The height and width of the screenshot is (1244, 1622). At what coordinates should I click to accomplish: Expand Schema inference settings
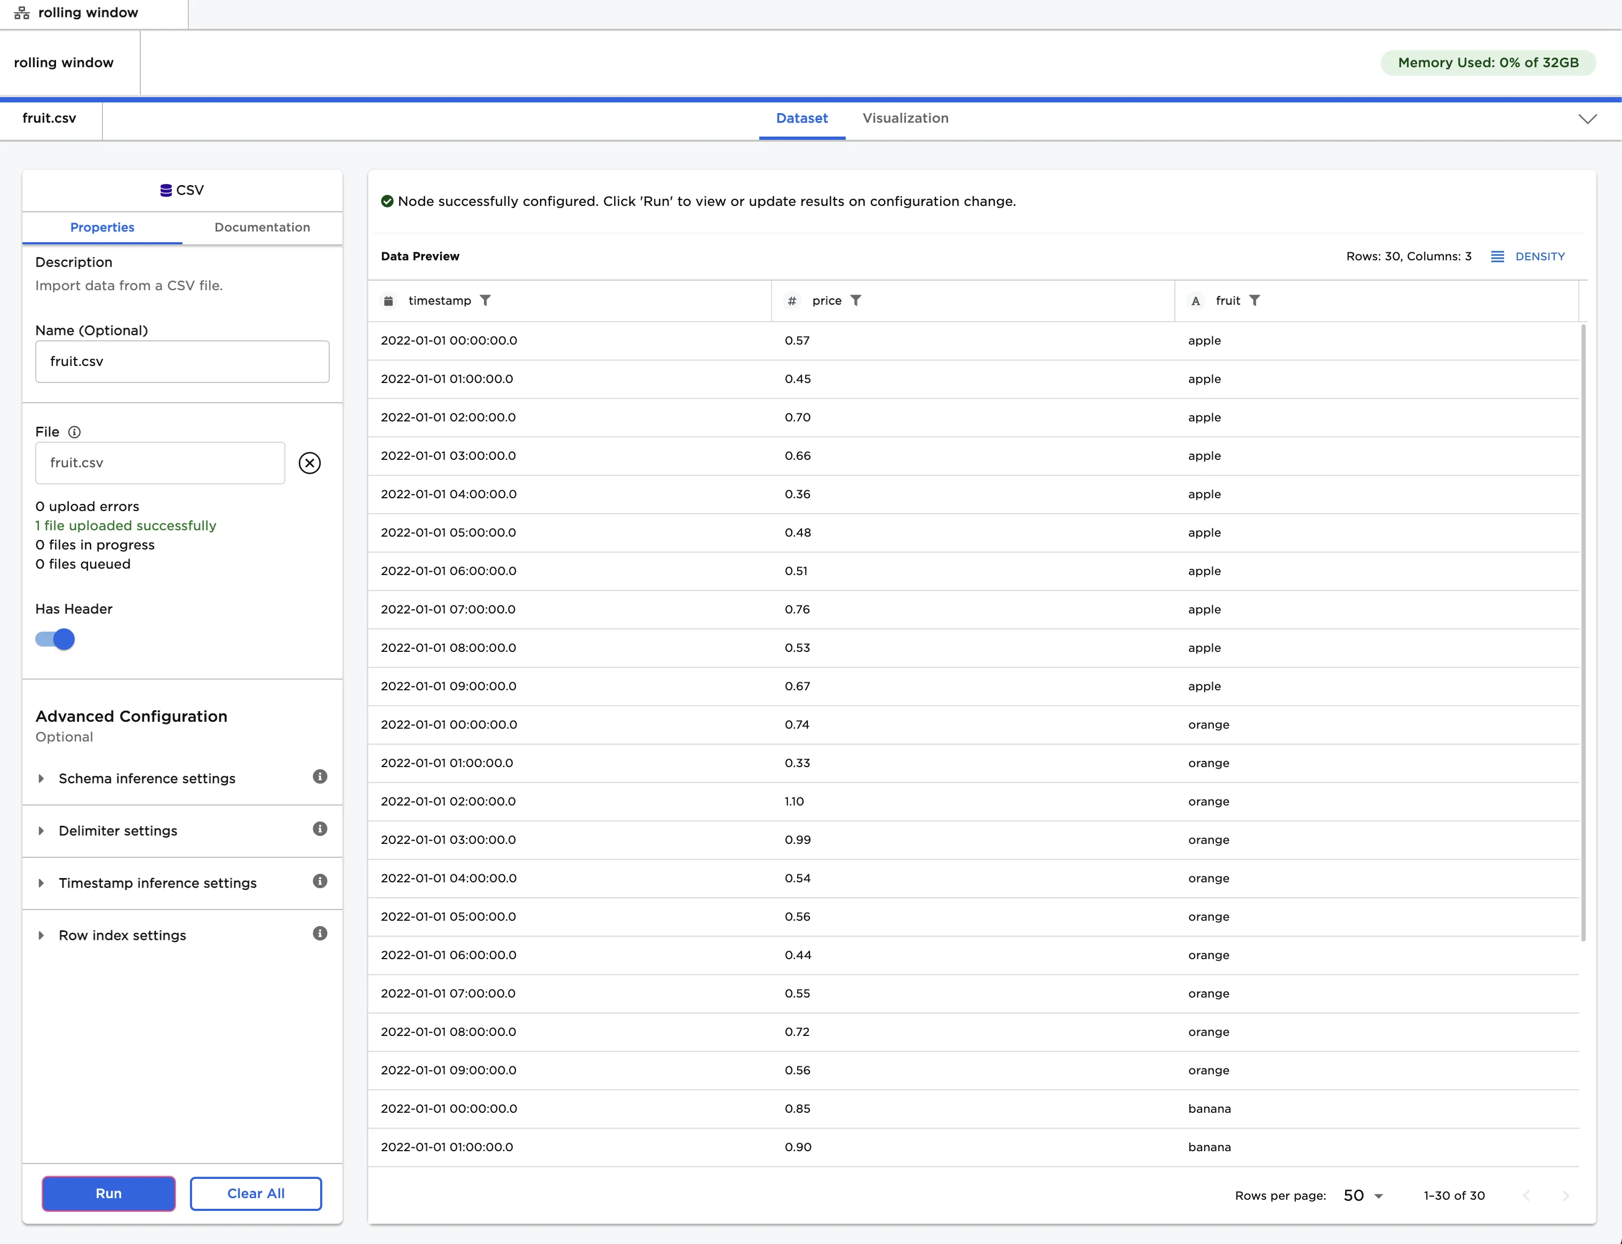click(x=41, y=778)
